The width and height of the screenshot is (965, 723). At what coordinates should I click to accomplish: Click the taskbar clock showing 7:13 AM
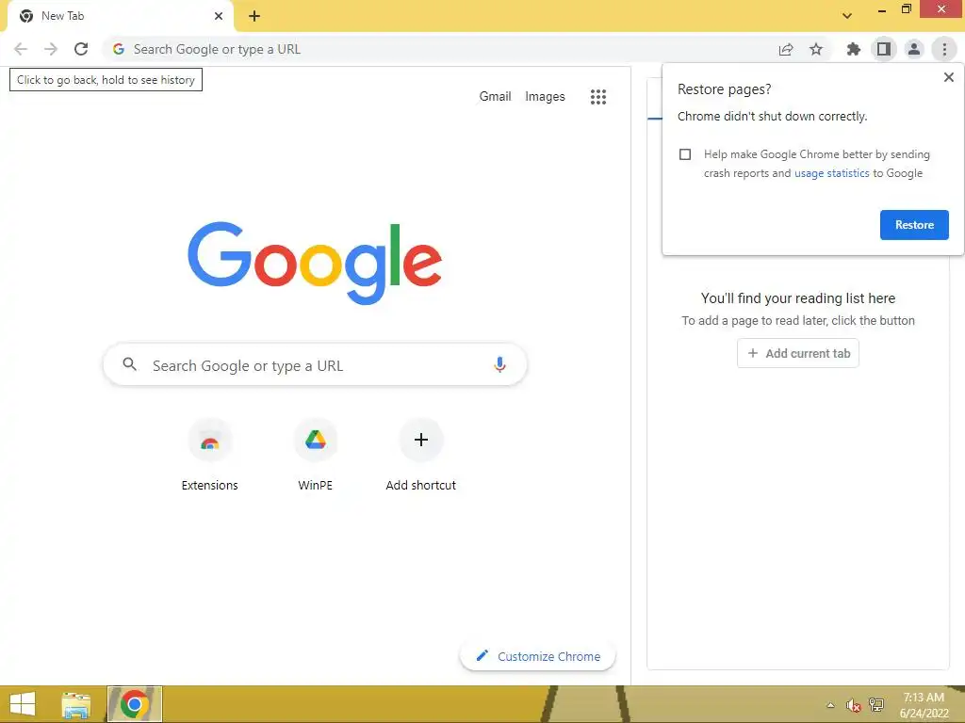tap(924, 705)
